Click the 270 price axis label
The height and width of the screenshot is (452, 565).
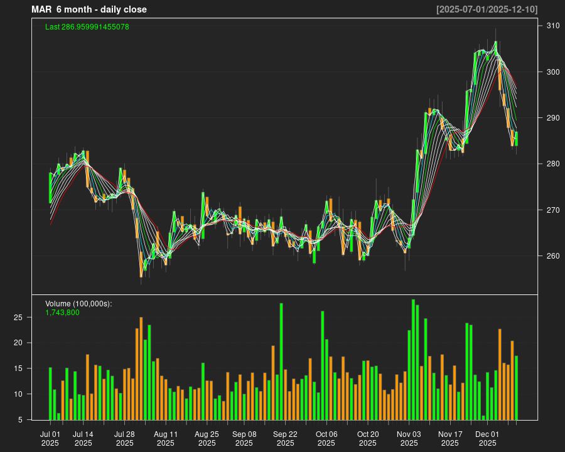(x=552, y=210)
